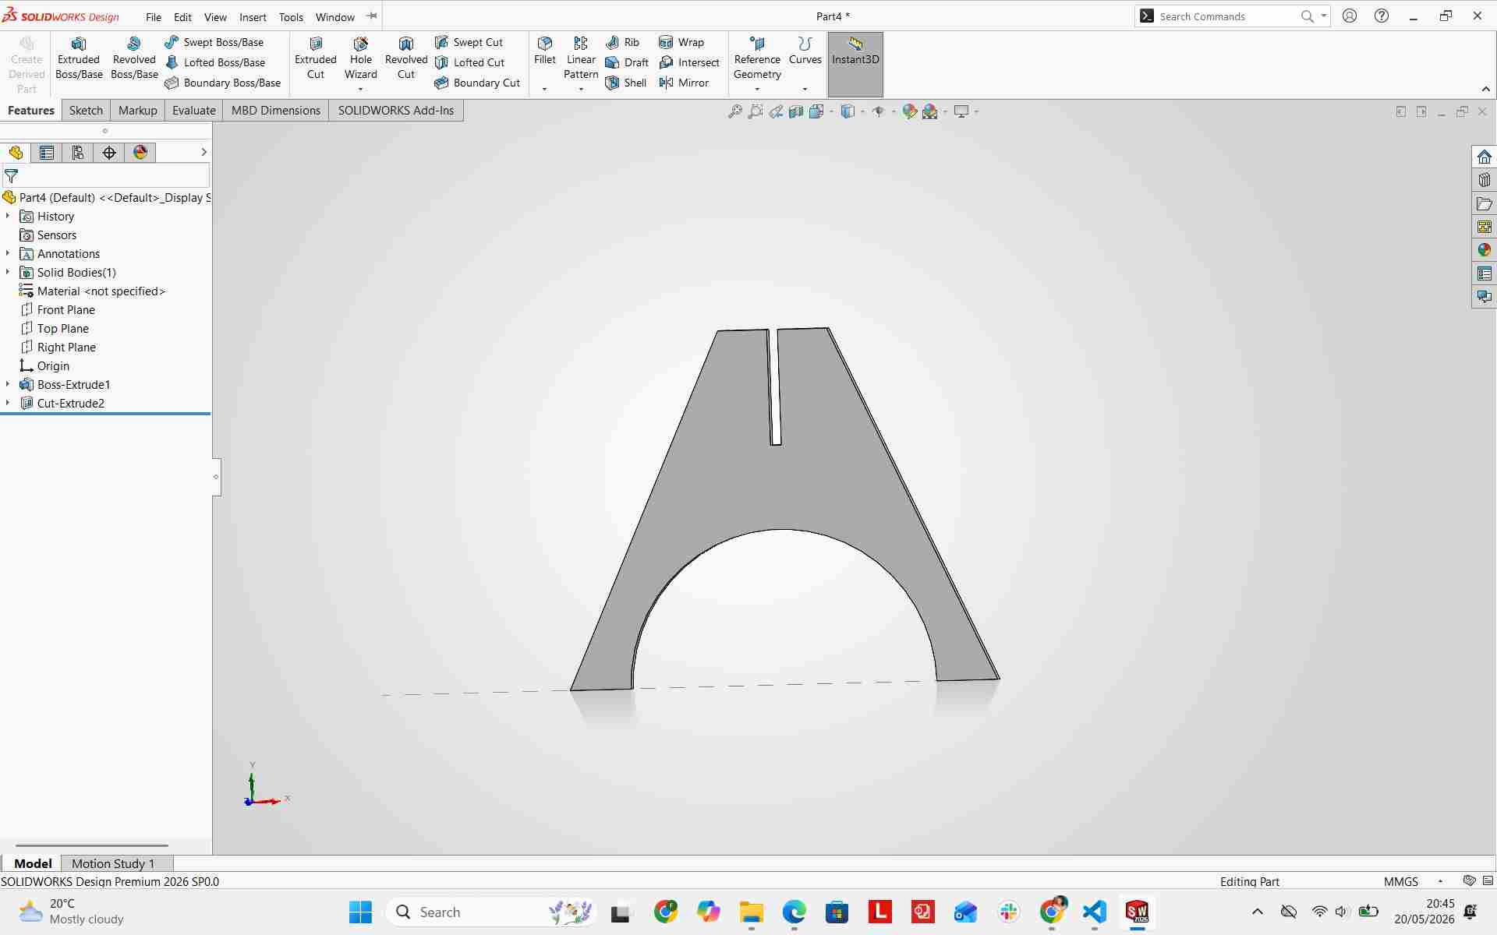
Task: Open FeatureManager design tree tab
Action: click(x=16, y=153)
